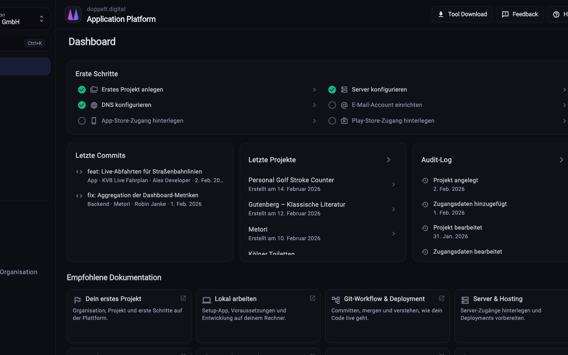
Task: Open Audit-Log header chevron
Action: tap(561, 160)
